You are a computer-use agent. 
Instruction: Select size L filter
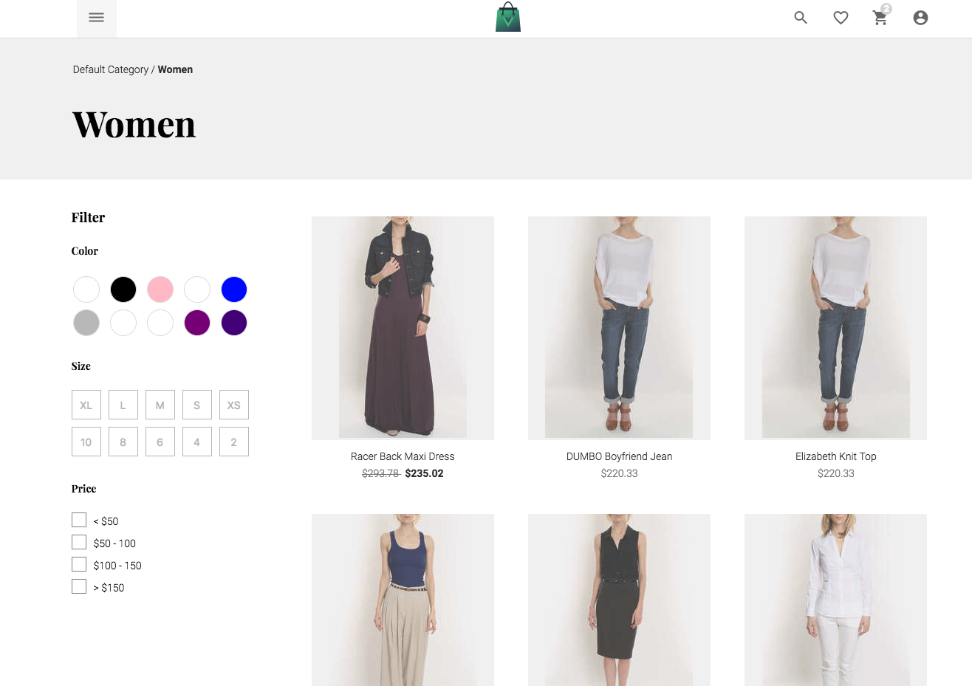click(123, 405)
